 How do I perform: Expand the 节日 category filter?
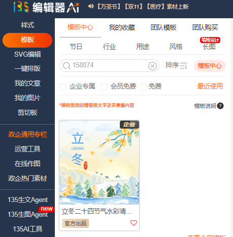[x=76, y=47]
